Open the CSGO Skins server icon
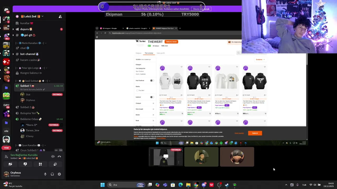The height and width of the screenshot is (189, 337). pos(6,28)
